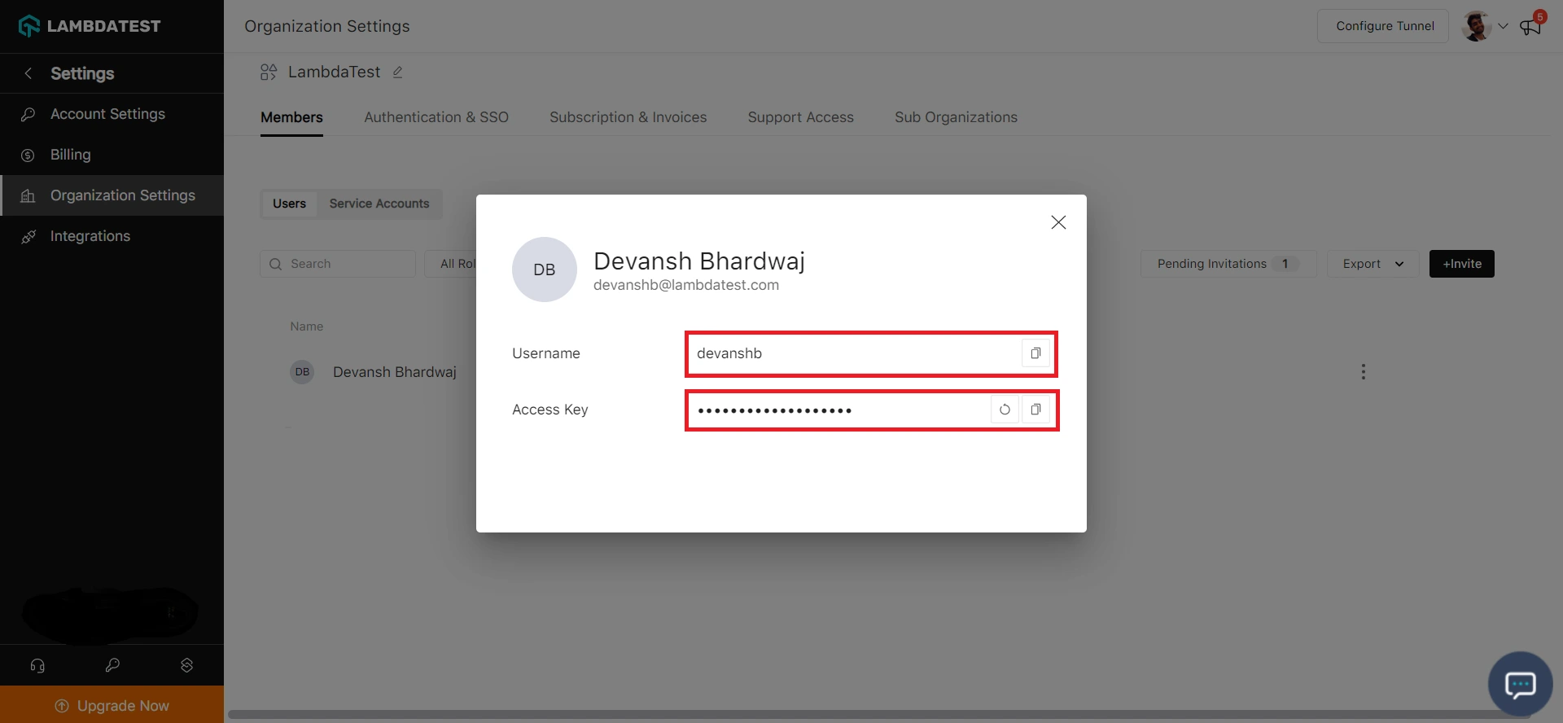The width and height of the screenshot is (1563, 723).
Task: Switch to Authentication & SSO tab
Action: point(436,117)
